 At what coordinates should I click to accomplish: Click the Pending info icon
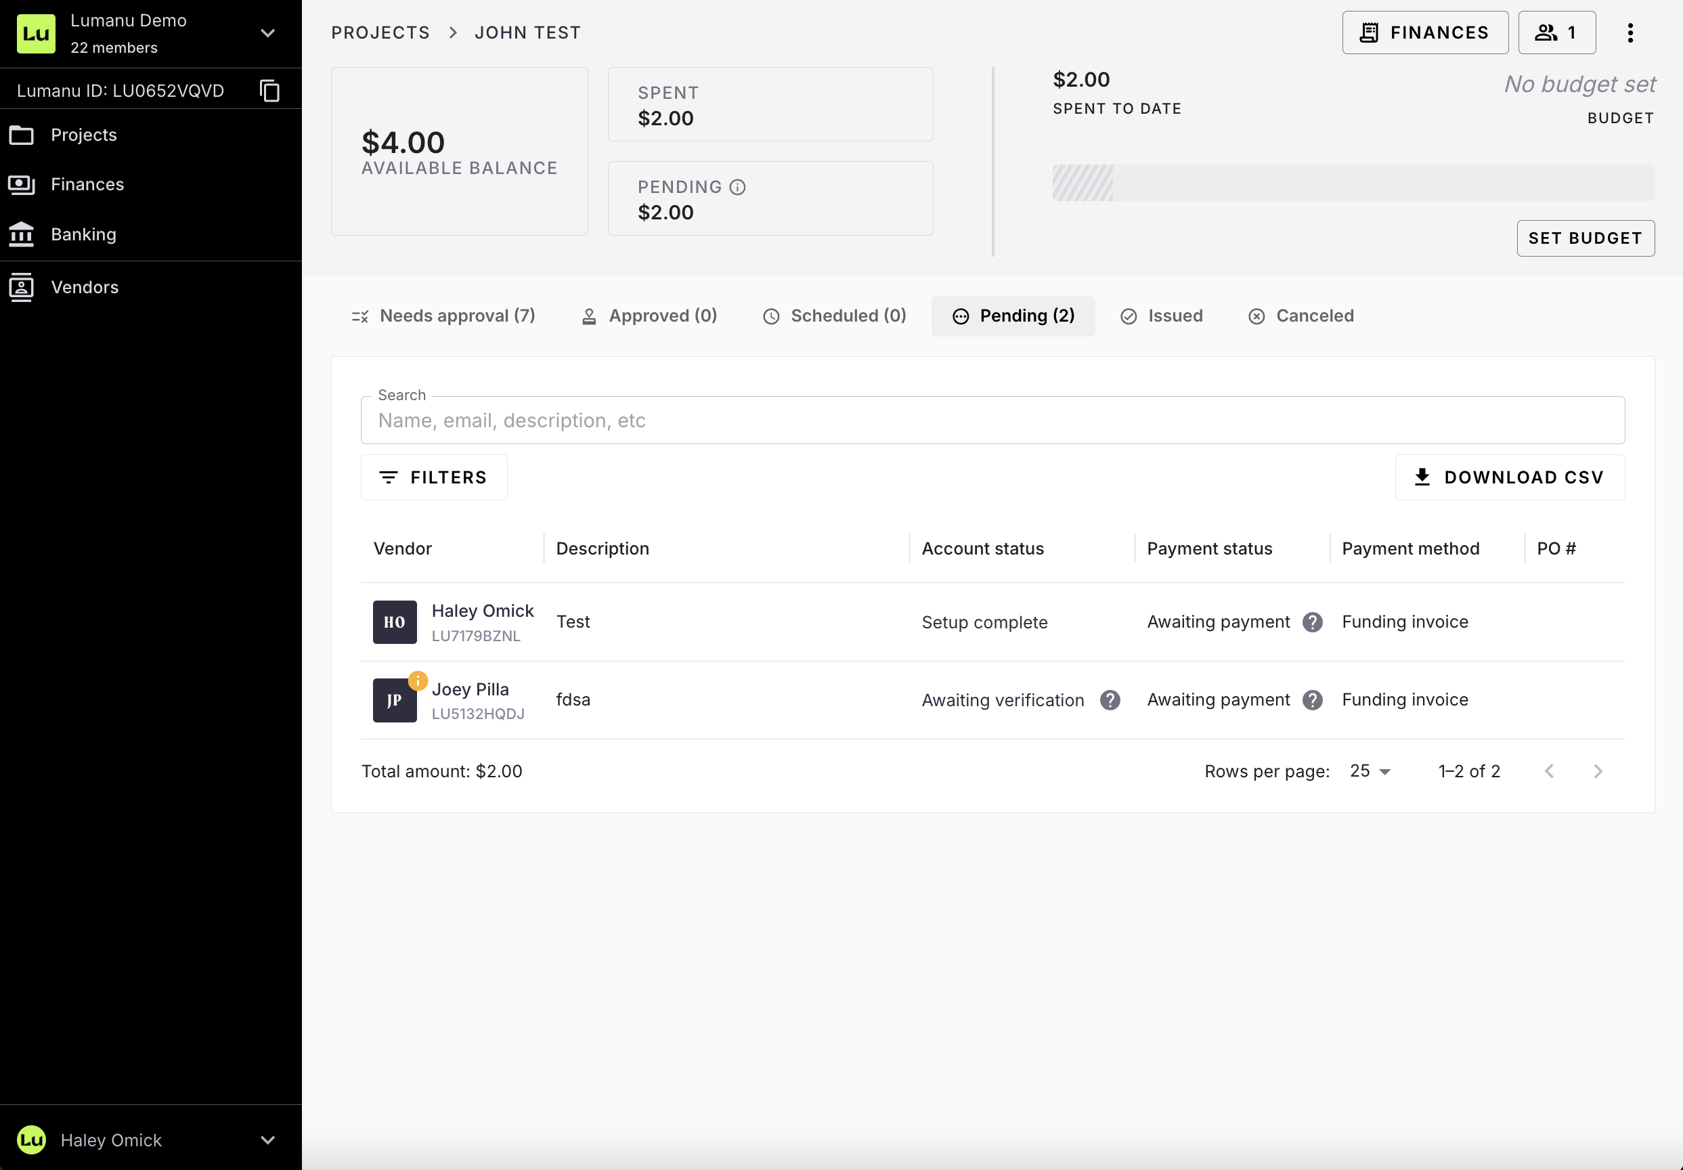click(x=737, y=188)
